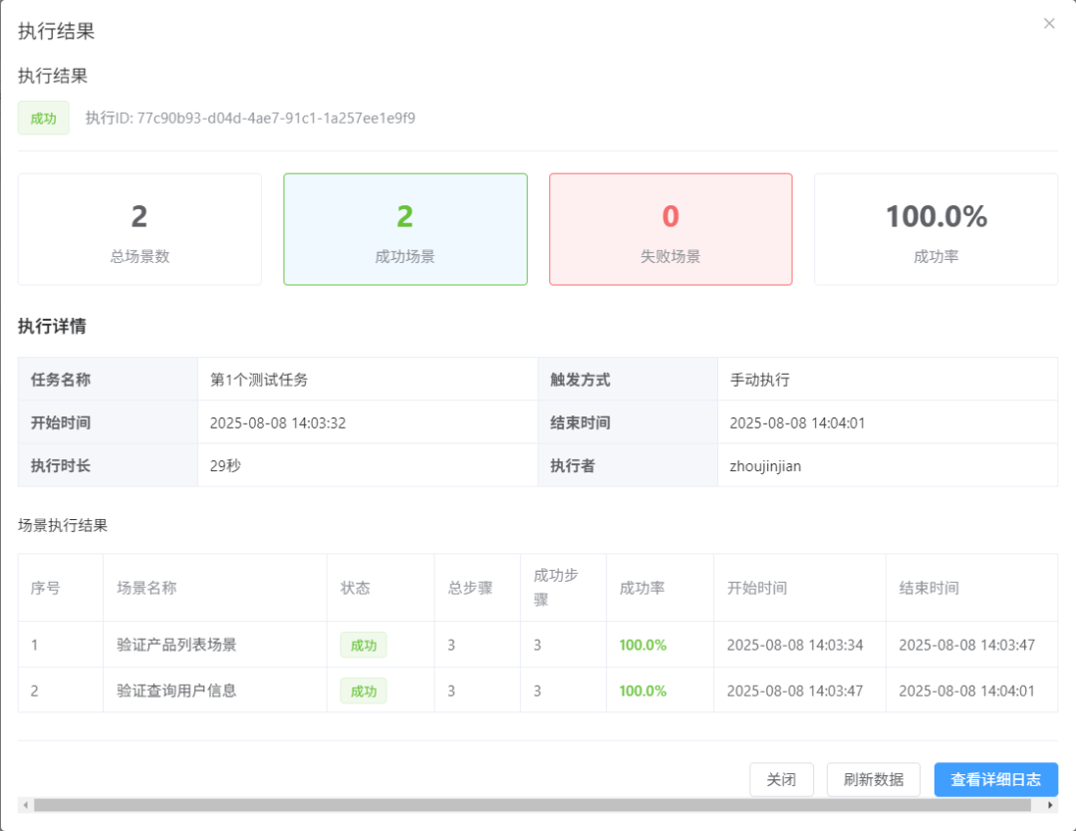Screen dimensions: 1076x831
Task: Click scenario row 验证查询用户信息
Action: (x=537, y=691)
